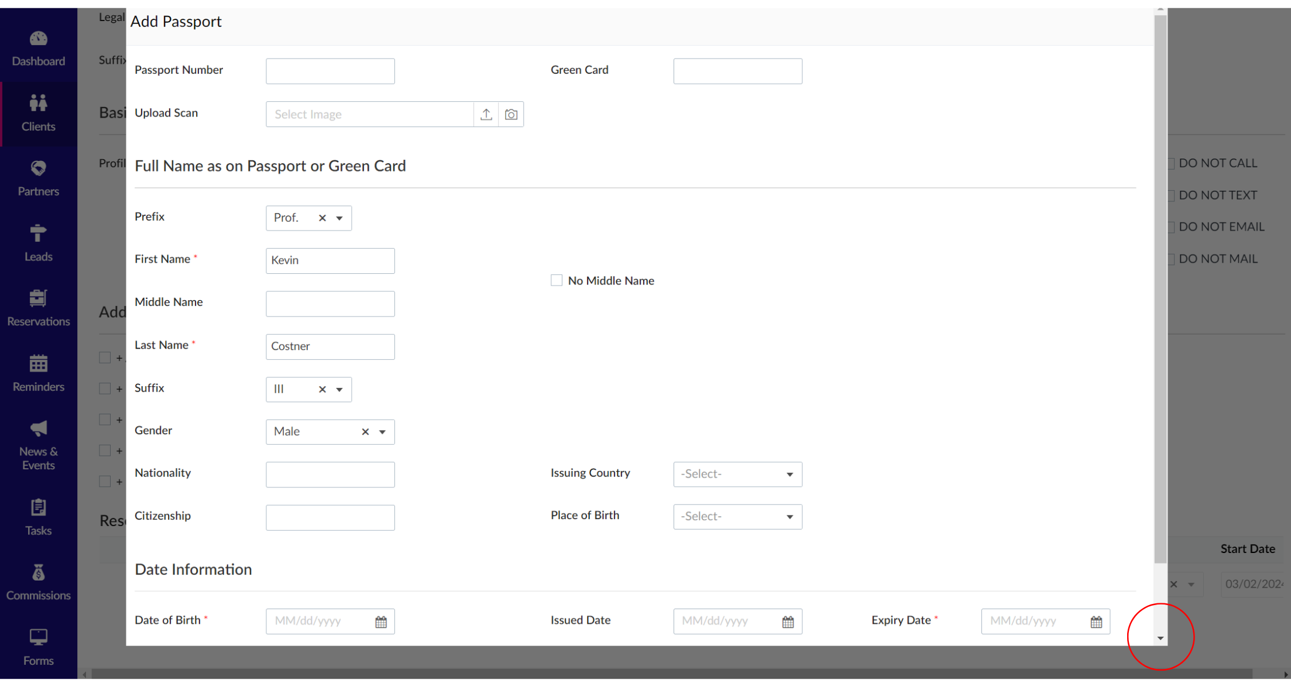
Task: Open the Issued Date calendar icon
Action: tap(788, 622)
